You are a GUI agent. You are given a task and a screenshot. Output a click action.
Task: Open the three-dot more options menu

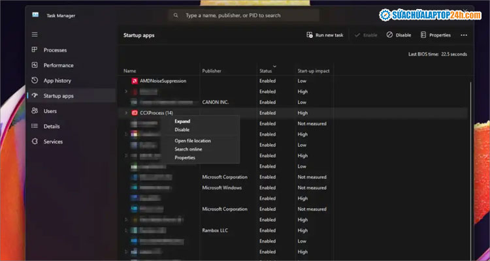[x=464, y=35]
